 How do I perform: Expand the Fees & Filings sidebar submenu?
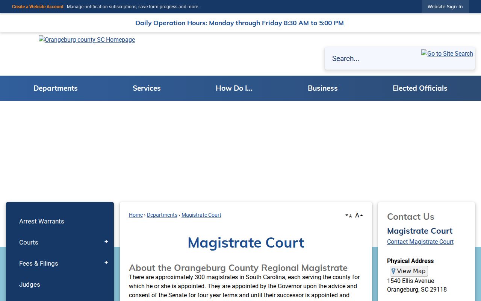(x=106, y=263)
